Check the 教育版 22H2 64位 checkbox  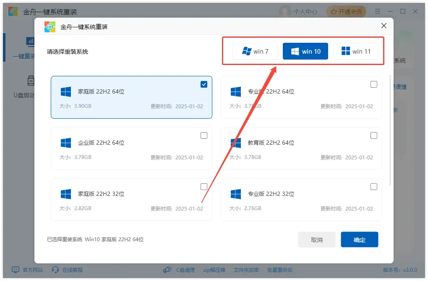[x=374, y=135]
